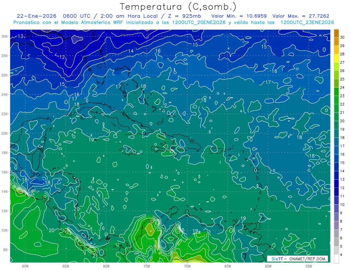This screenshot has width=350, height=270.
Task: Click the 22N latitude axis label
Action: tap(5, 114)
